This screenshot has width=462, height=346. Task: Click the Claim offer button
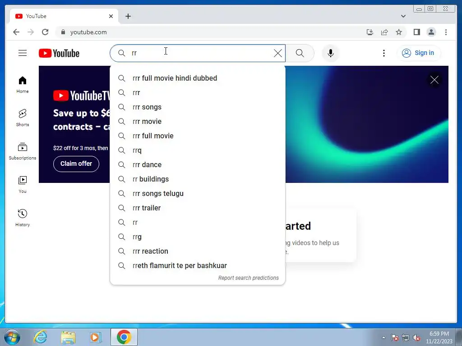76,164
